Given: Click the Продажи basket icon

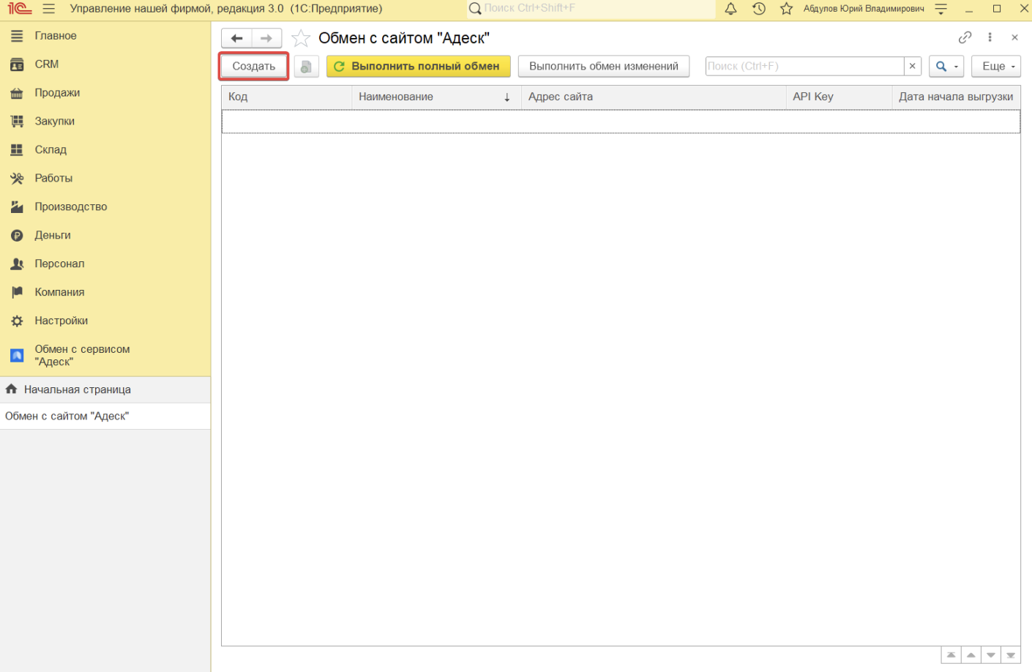Looking at the screenshot, I should pos(17,93).
